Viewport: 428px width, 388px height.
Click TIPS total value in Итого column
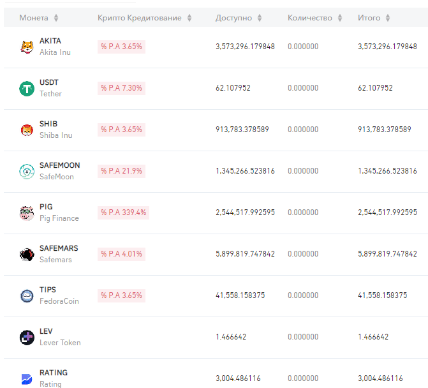[383, 295]
